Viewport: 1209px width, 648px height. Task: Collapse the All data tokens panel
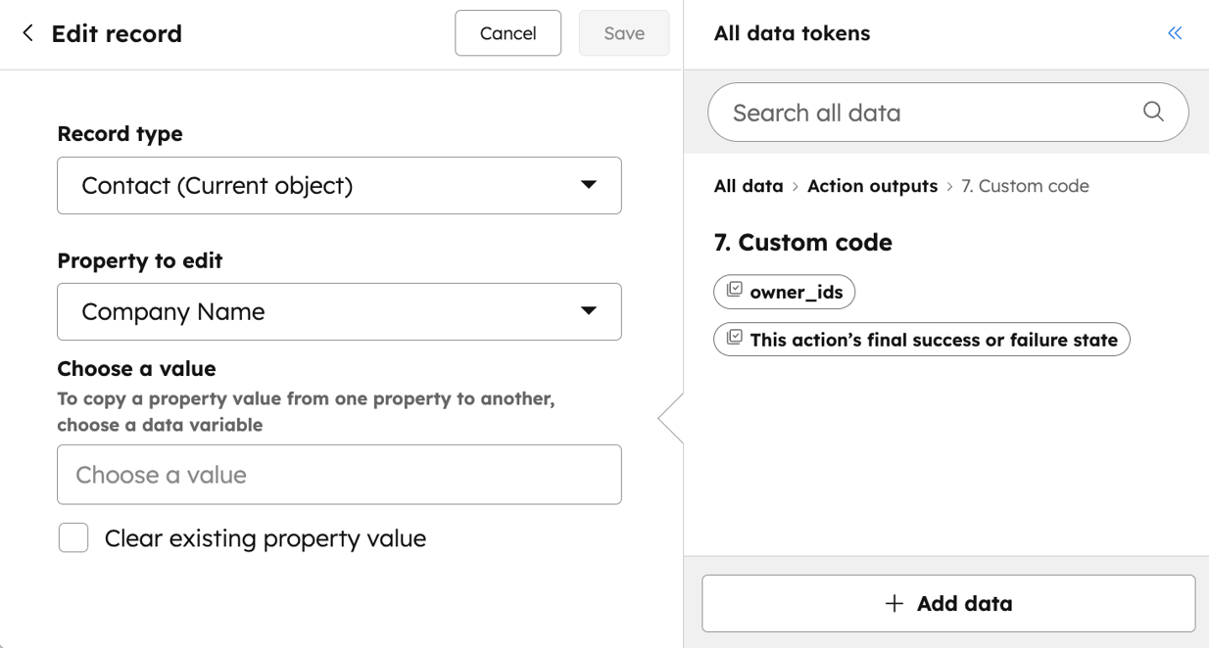(1175, 33)
